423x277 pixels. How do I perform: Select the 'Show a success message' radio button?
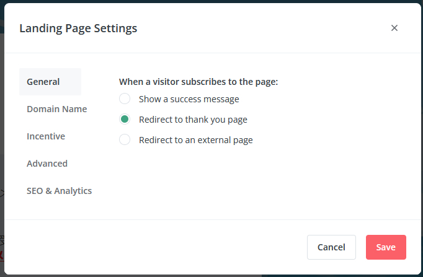(125, 99)
